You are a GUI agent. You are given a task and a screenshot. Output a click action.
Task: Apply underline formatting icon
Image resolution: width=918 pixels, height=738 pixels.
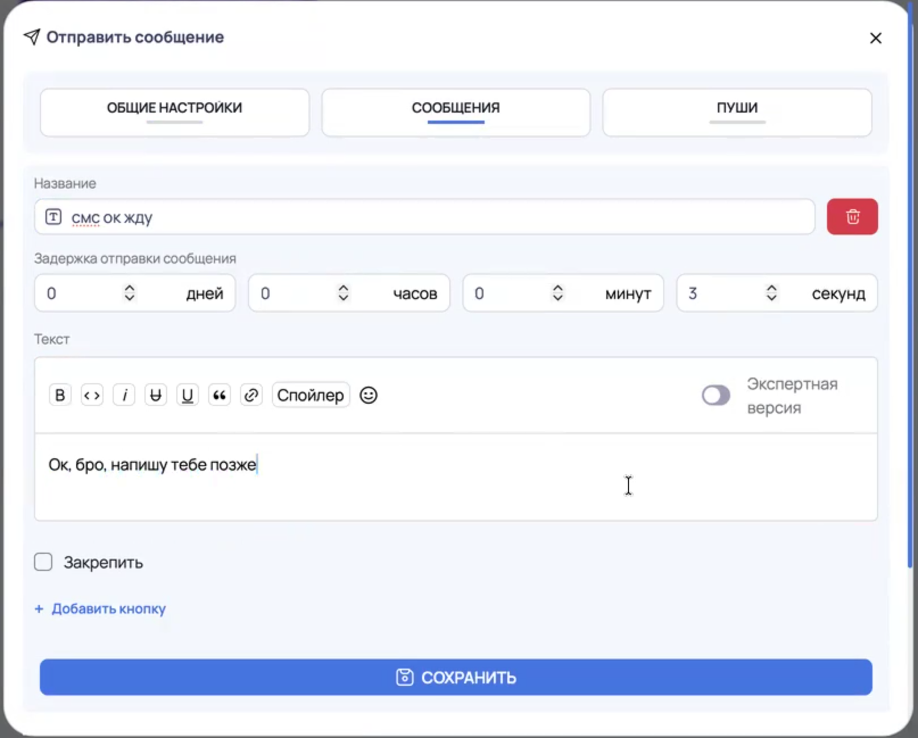[x=187, y=395]
